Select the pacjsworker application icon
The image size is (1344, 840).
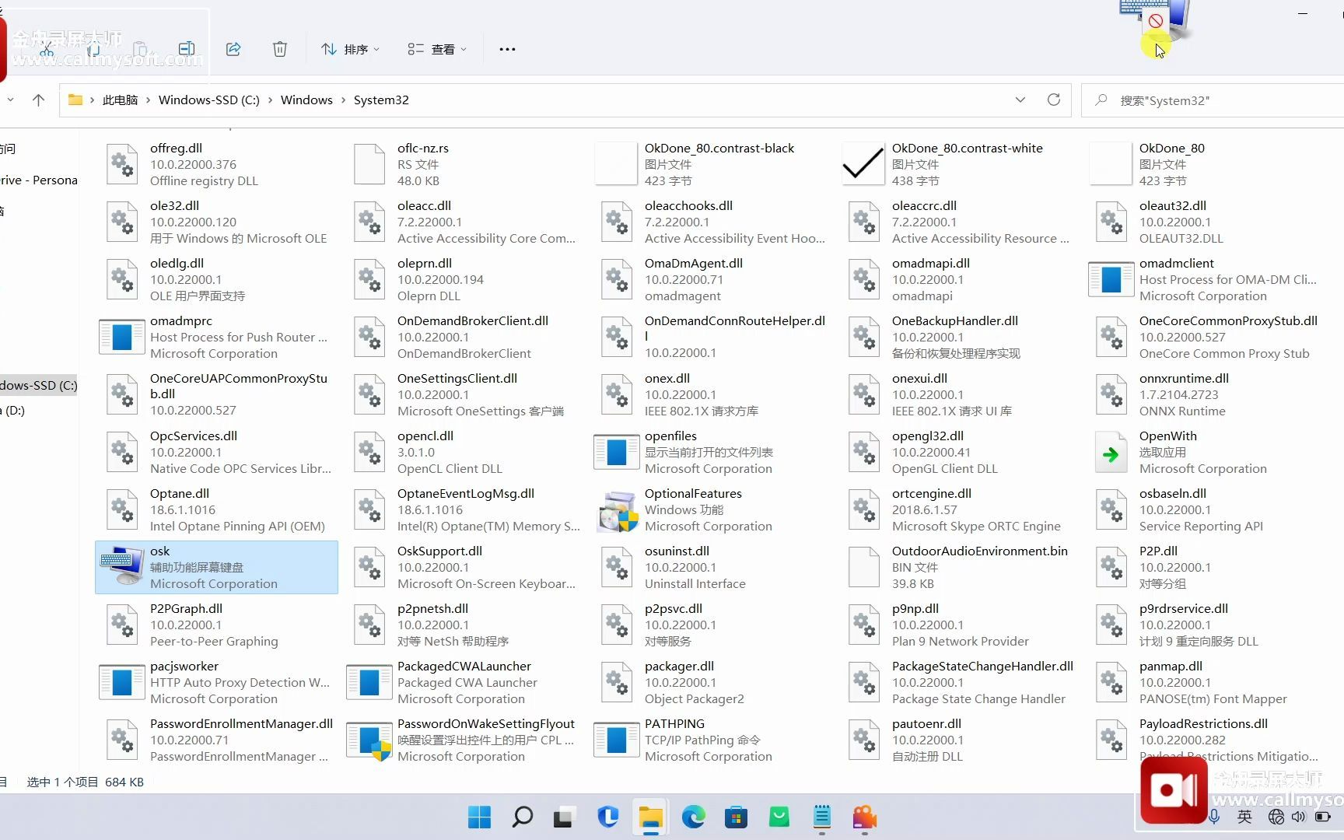tap(122, 682)
